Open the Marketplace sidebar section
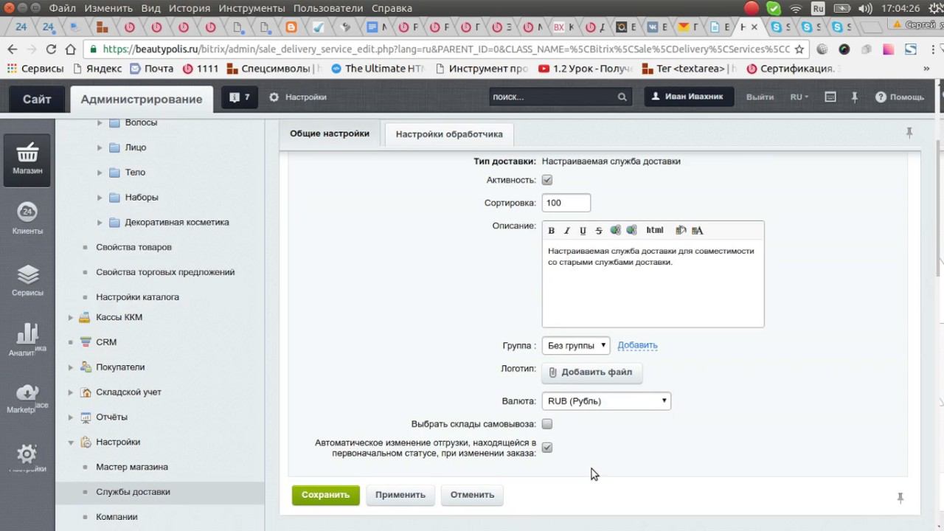Screen dimensions: 944x531 pos(27,398)
